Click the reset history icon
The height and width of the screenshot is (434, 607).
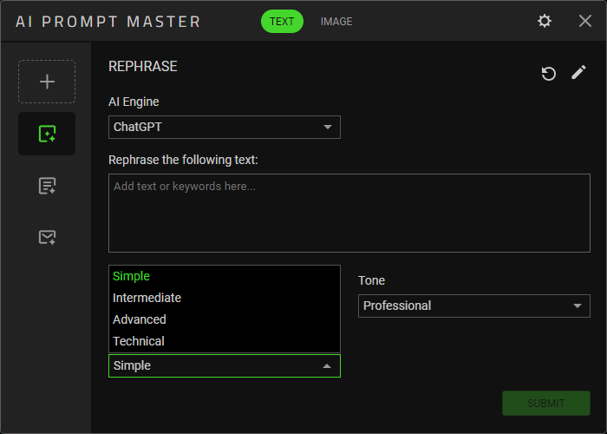click(548, 74)
